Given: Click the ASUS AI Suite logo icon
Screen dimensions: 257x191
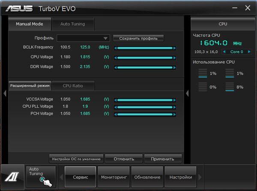Looking at the screenshot, I should pos(12,176).
